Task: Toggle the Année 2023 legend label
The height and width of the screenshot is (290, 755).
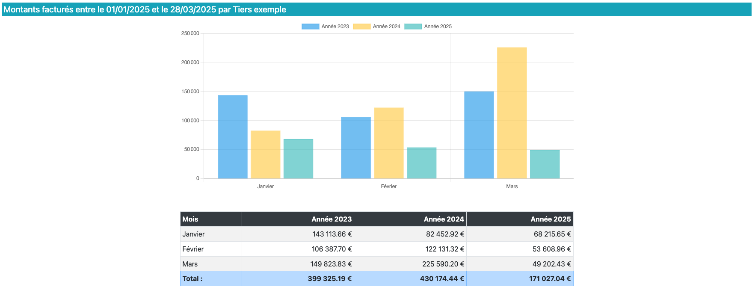Action: pos(335,27)
